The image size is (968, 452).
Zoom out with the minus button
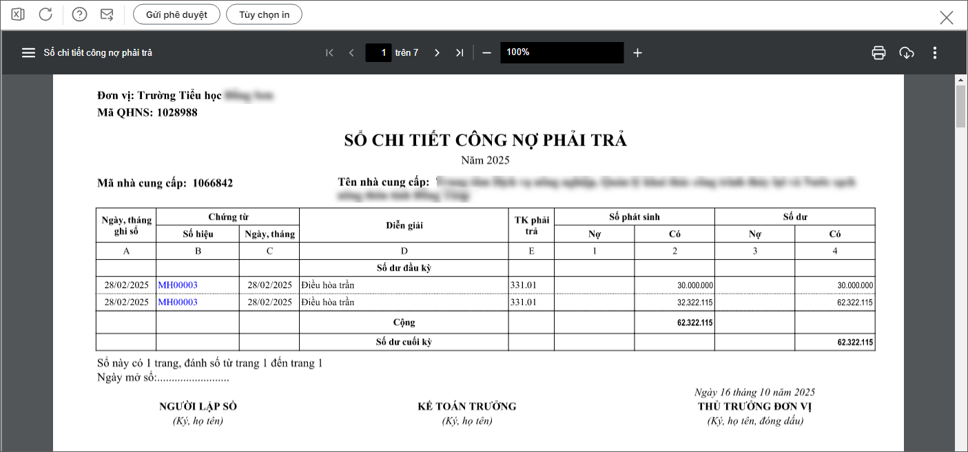(486, 52)
